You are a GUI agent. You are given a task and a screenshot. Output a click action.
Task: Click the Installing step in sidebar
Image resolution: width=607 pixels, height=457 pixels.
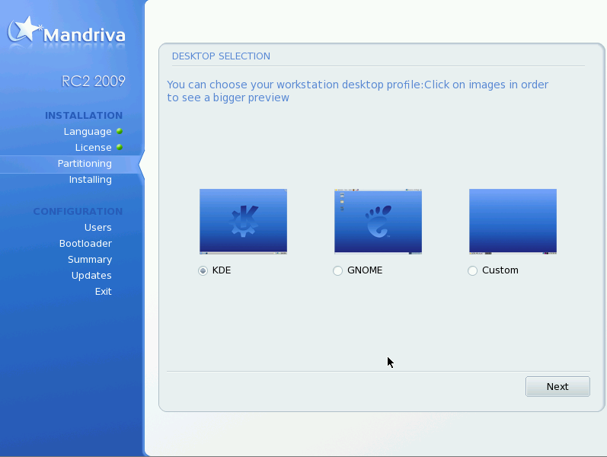90,180
